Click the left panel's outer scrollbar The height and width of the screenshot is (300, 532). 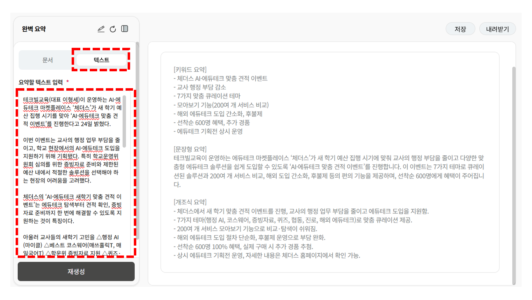pos(138,140)
